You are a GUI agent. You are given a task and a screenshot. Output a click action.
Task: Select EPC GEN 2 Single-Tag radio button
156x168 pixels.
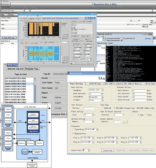pyautogui.click(x=115, y=108)
